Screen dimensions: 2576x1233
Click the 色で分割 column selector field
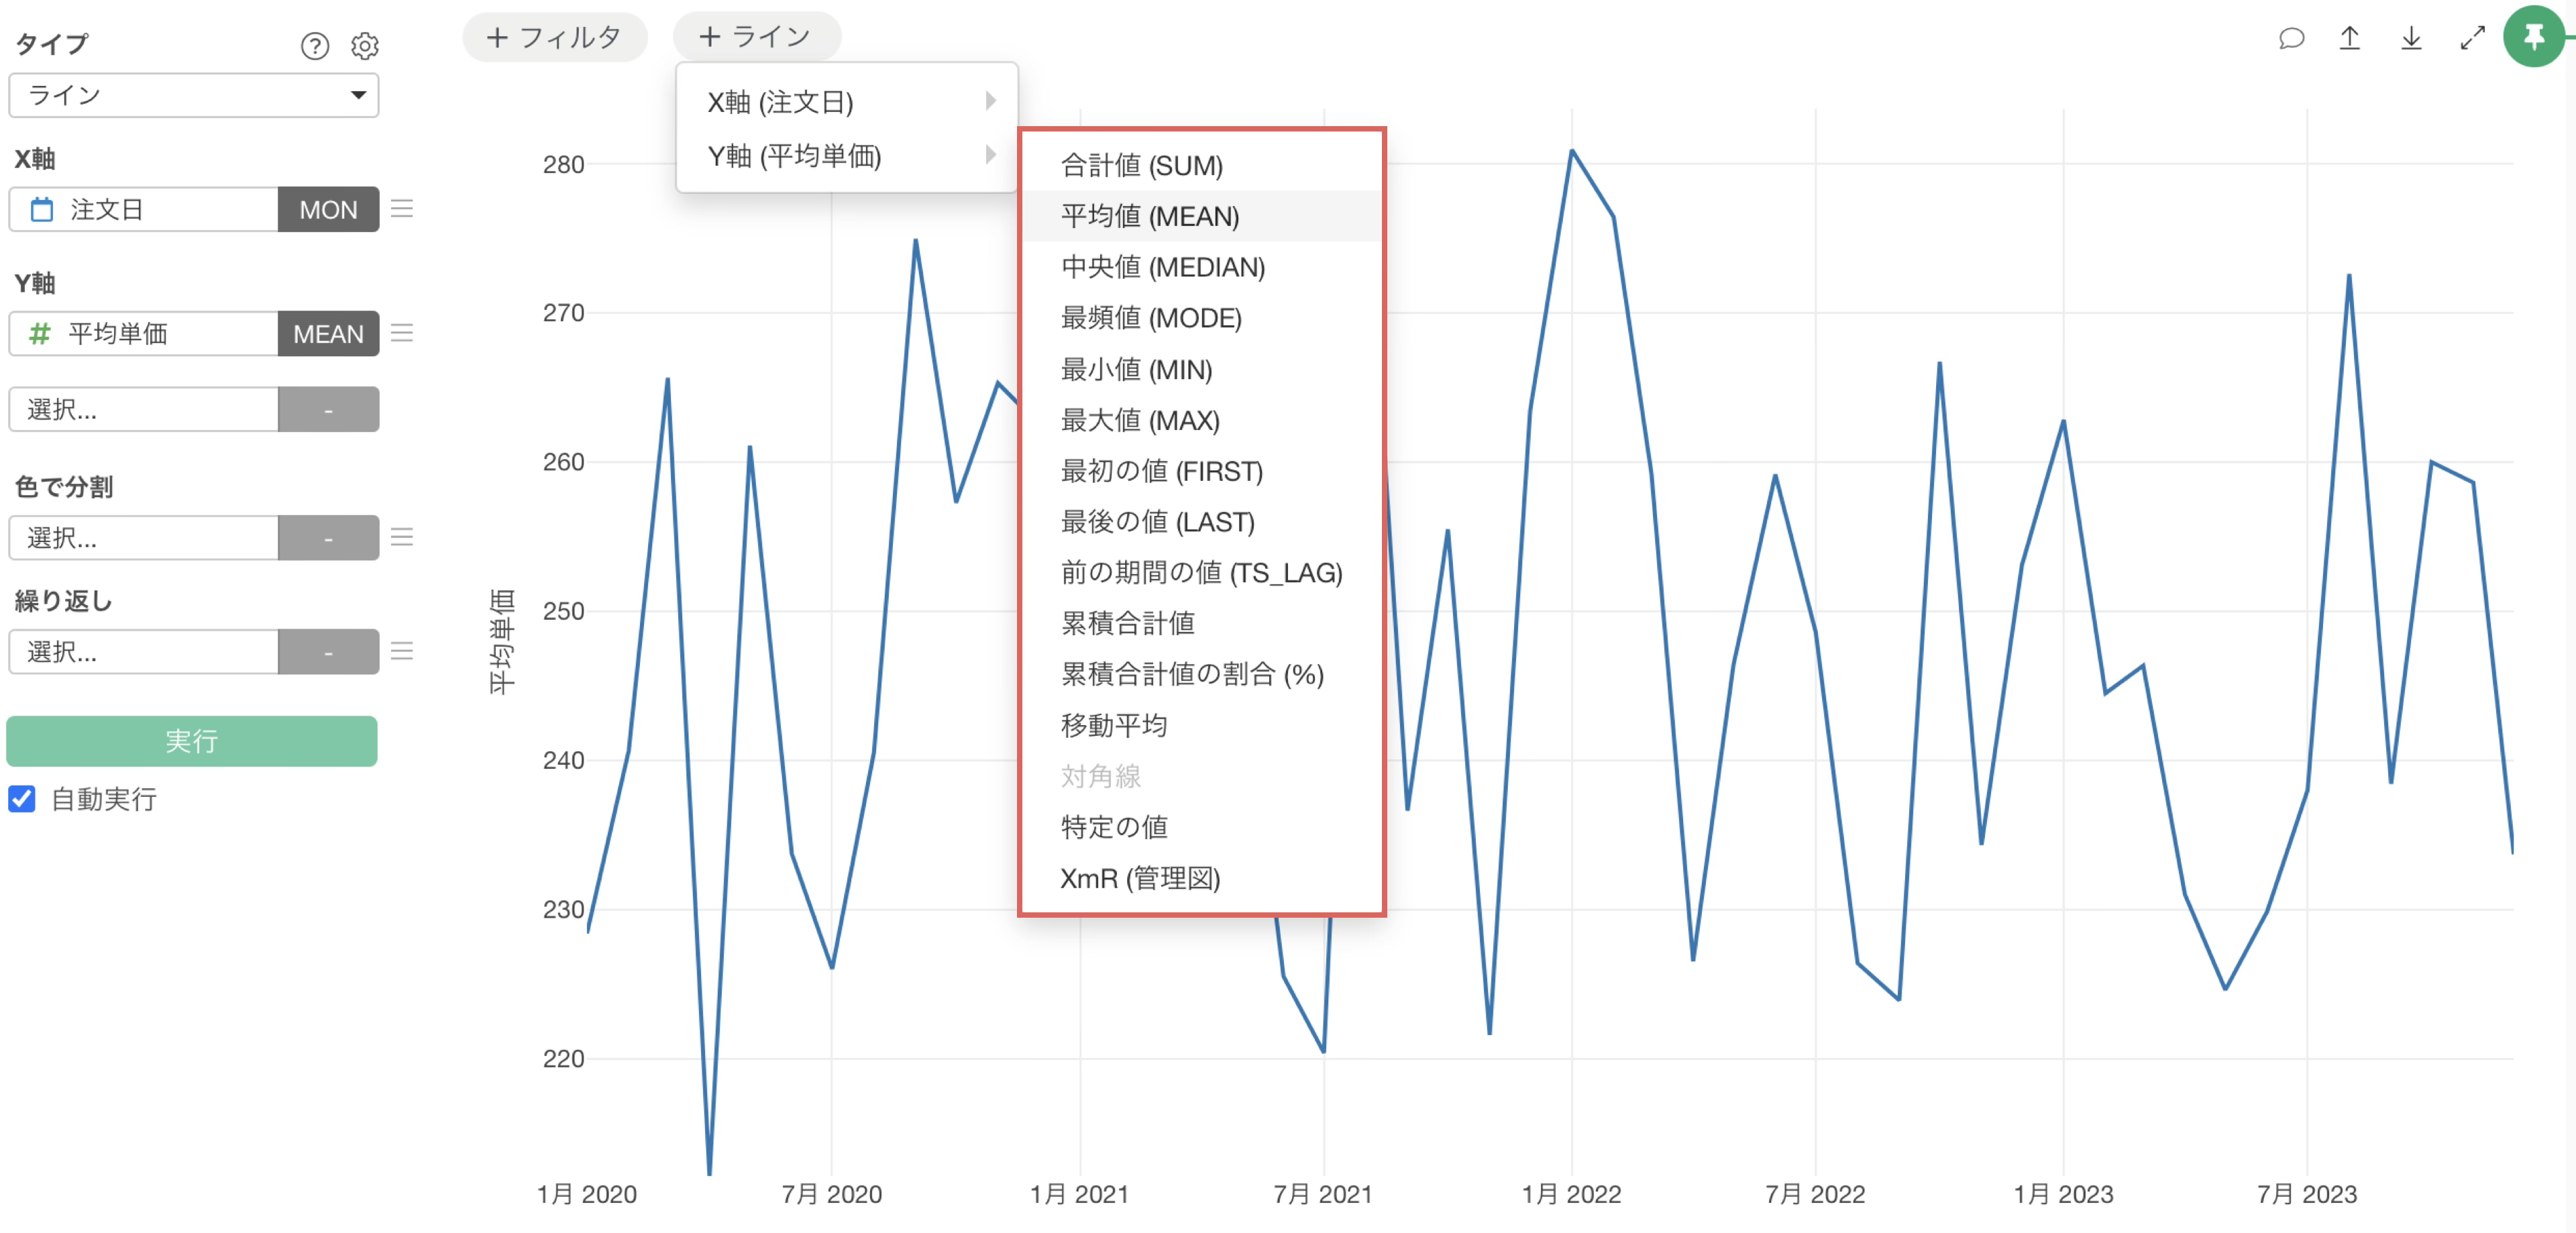pos(143,538)
